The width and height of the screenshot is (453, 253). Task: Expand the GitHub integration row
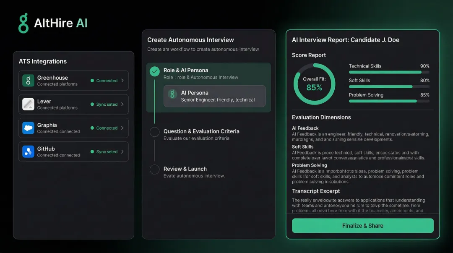[x=122, y=151]
